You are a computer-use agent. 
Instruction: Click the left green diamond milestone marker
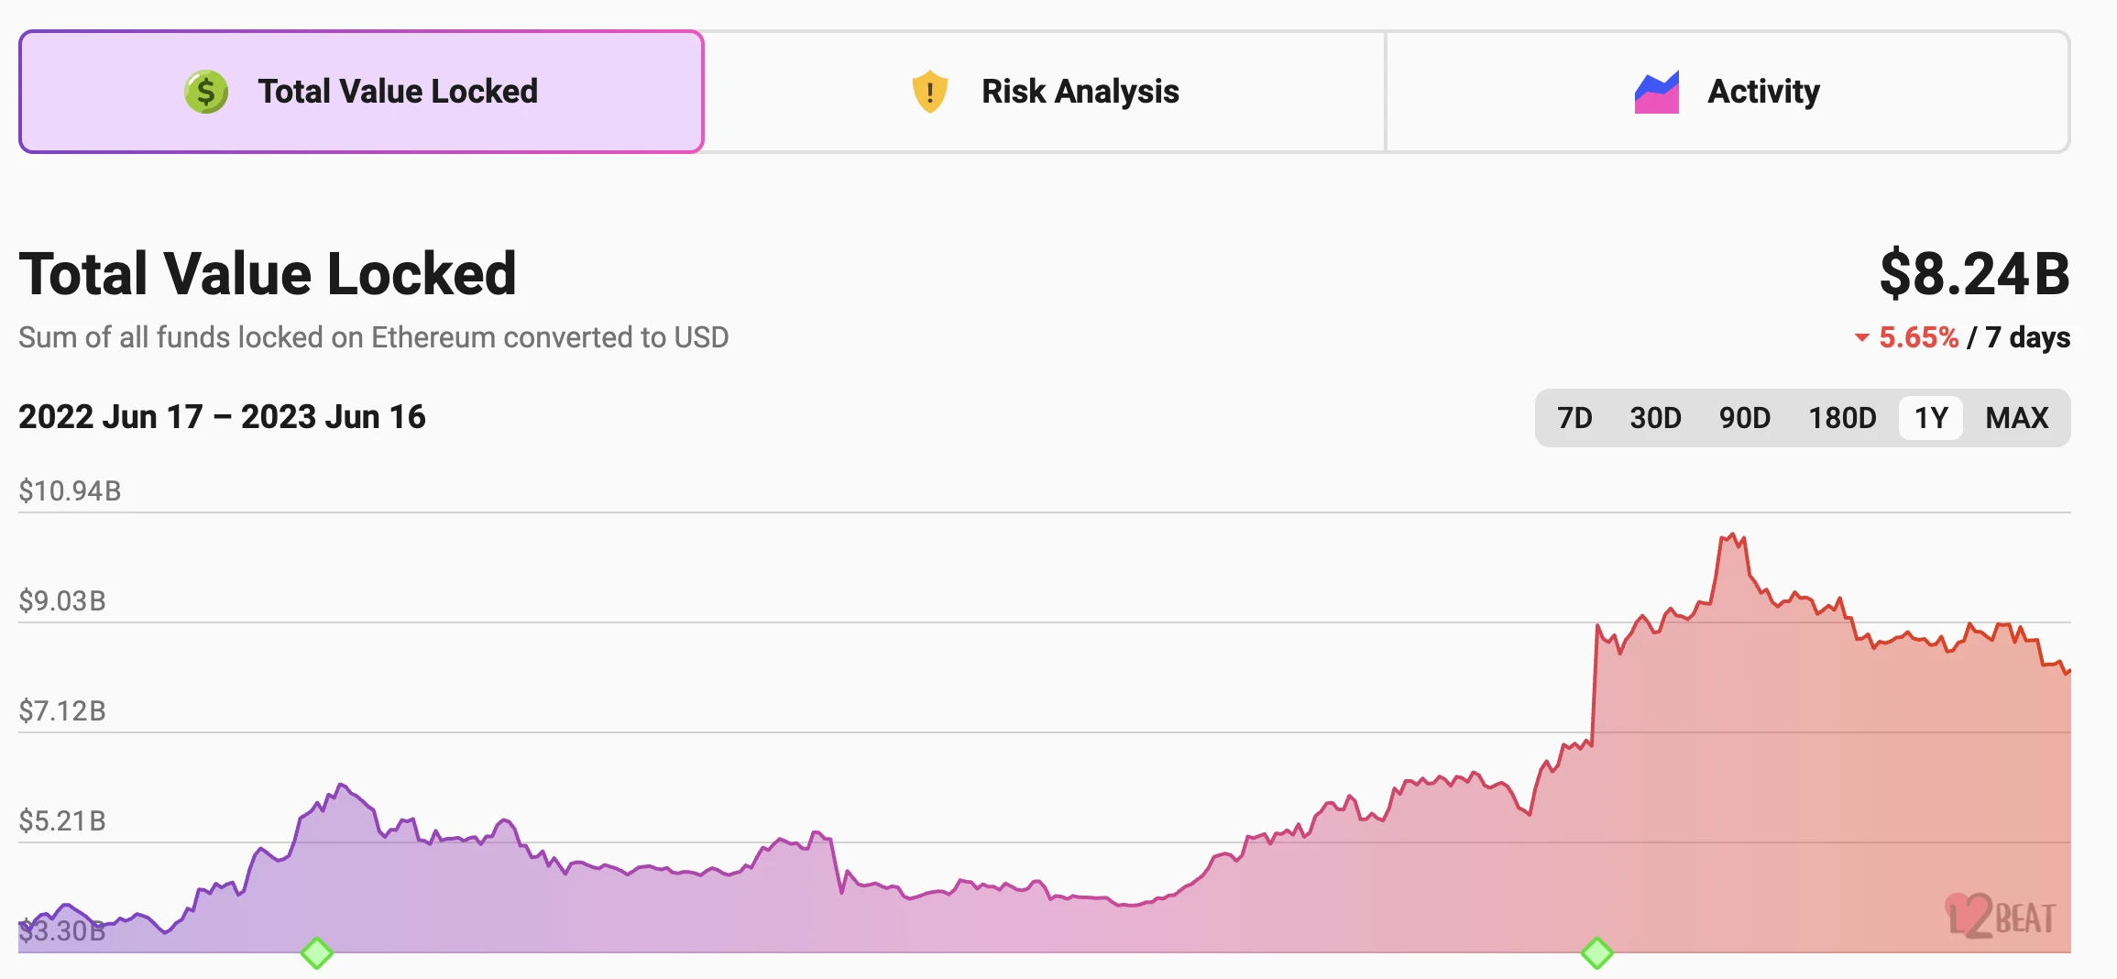[x=317, y=953]
